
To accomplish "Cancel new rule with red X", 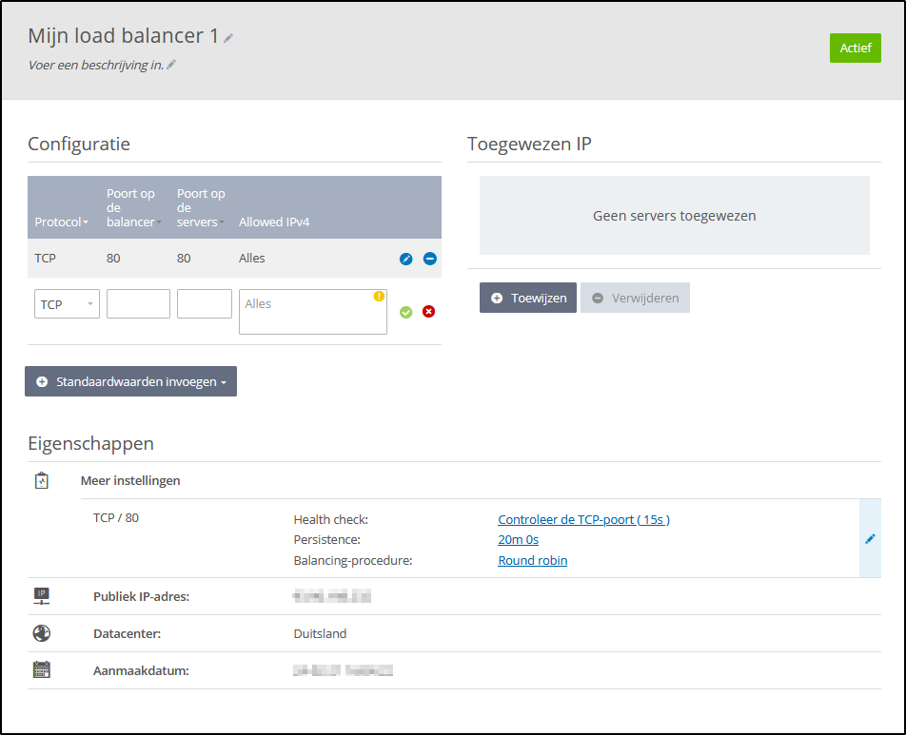I will 428,312.
